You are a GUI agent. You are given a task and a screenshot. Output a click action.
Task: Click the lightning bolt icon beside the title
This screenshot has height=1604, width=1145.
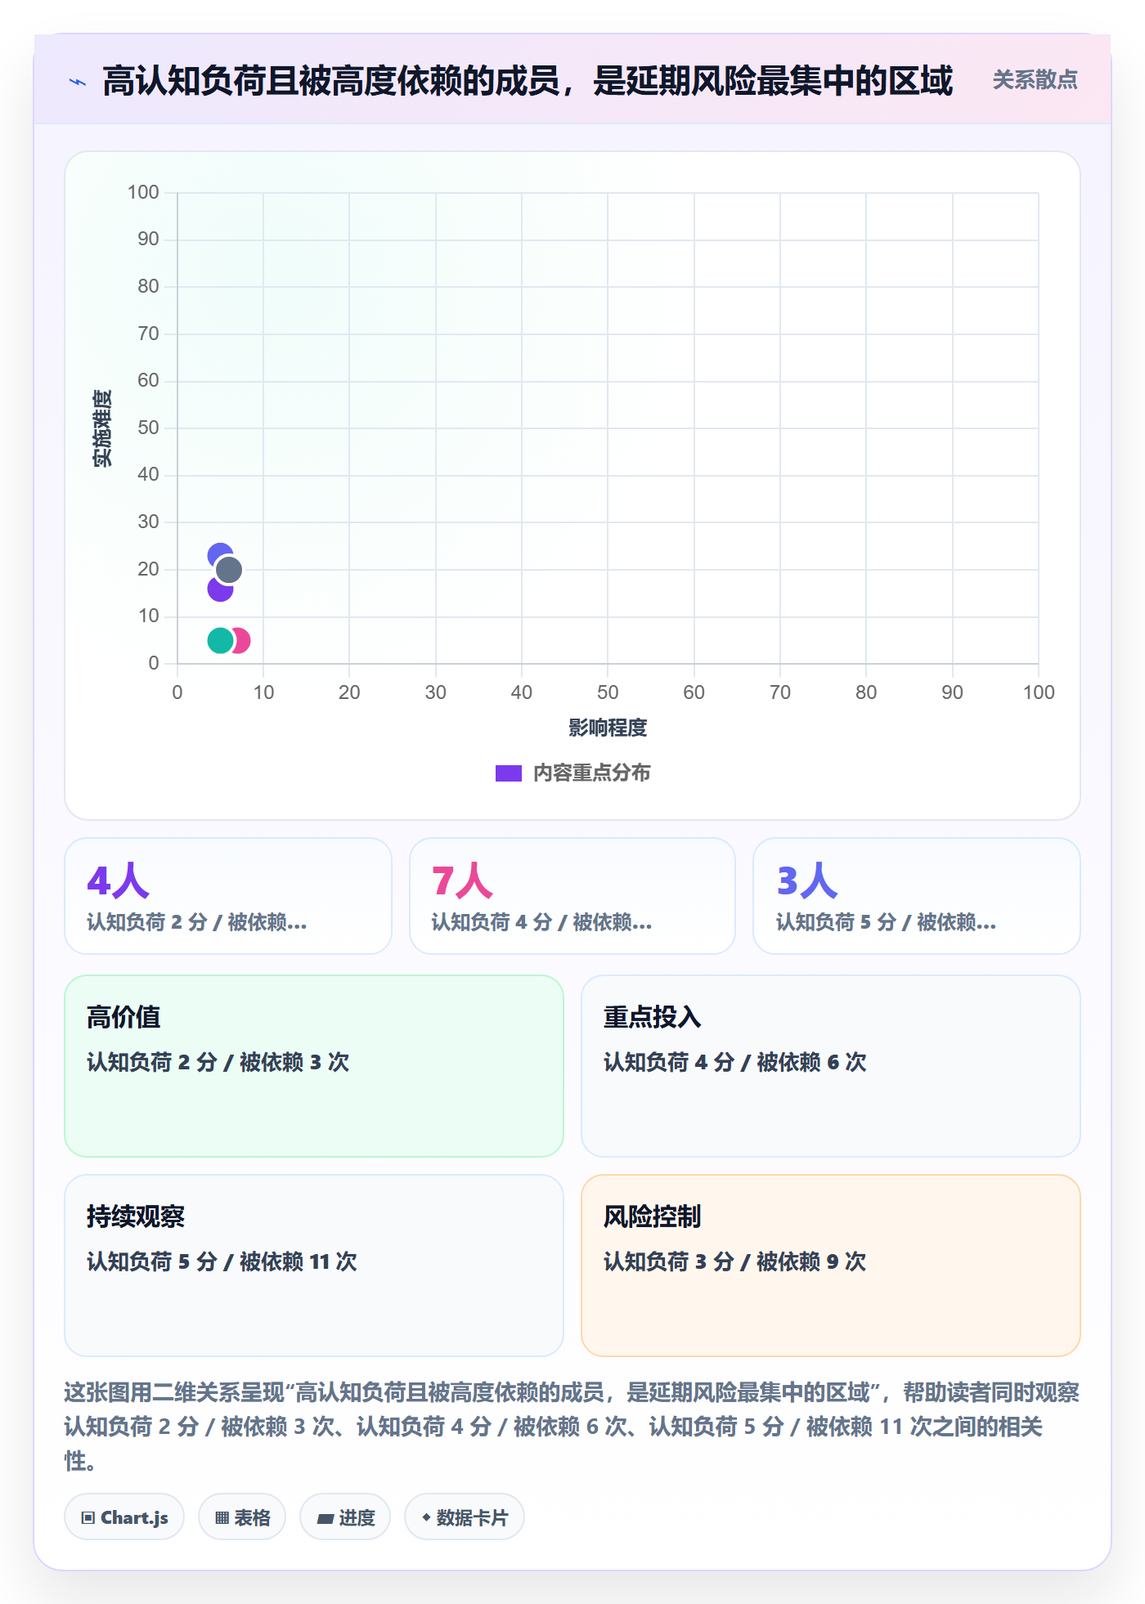[78, 82]
